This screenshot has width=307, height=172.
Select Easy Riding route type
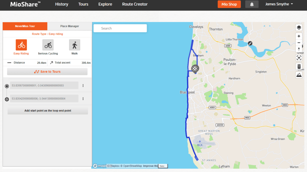click(x=21, y=45)
